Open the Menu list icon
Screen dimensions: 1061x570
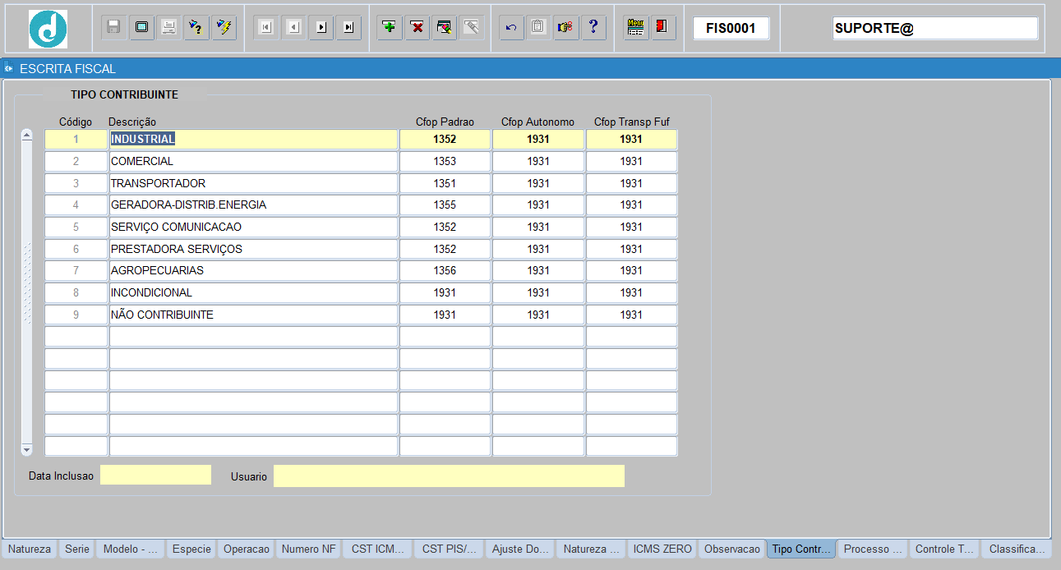click(x=635, y=27)
